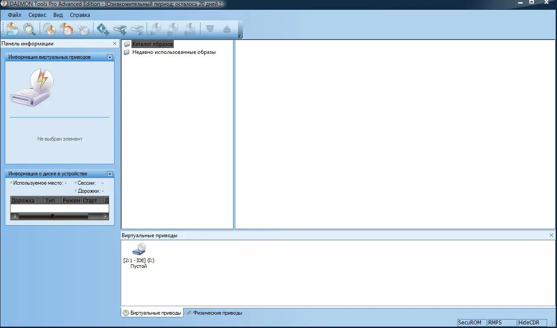Screen dimensions: 557x328
Task: Click the eject tray triangle icon
Action: [227, 29]
